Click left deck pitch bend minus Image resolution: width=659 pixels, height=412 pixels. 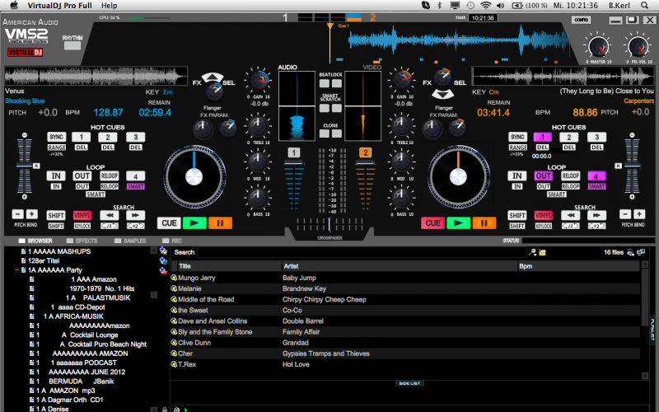tap(17, 214)
